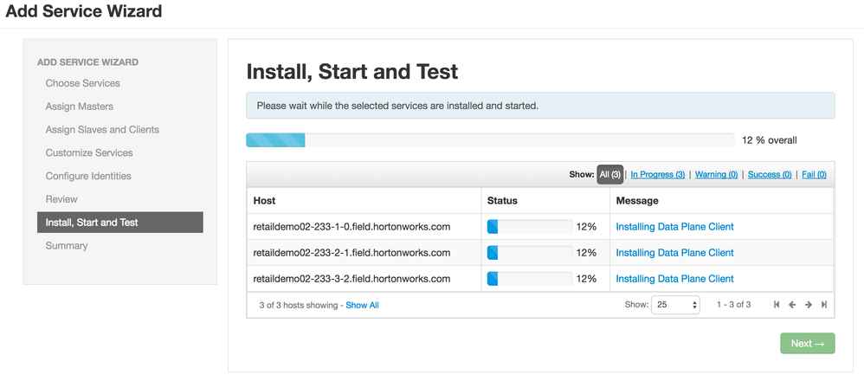Click the Host column header
This screenshot has width=864, height=375.
coord(264,201)
